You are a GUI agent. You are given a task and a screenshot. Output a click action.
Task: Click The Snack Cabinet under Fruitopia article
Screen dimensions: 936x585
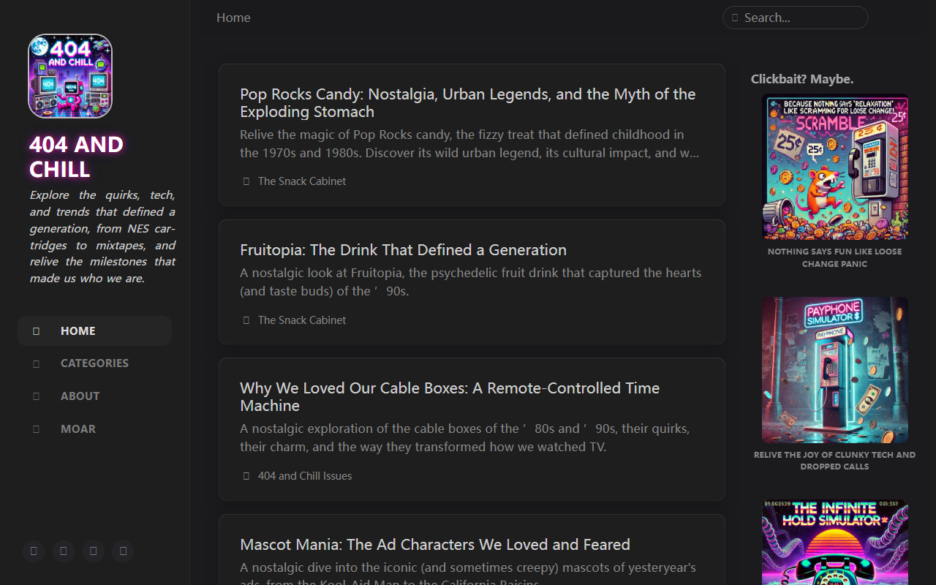[302, 320]
